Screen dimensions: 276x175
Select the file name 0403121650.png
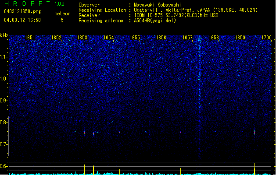22,11
